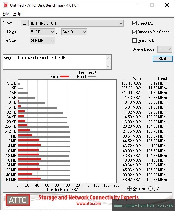Click the 24 MB row label
175x211 pixels.
point(11,165)
